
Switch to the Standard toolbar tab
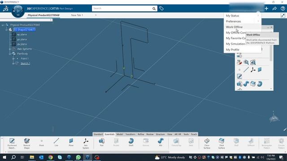click(x=98, y=134)
